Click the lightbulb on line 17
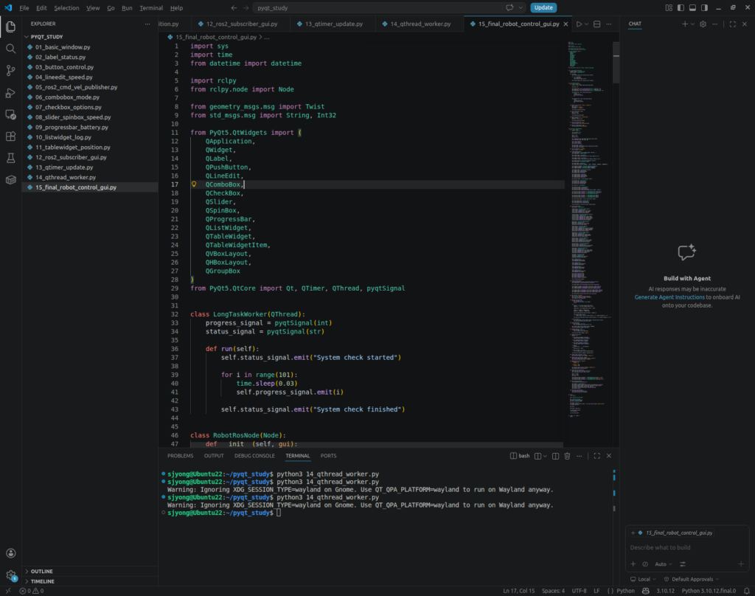Image resolution: width=755 pixels, height=596 pixels. click(194, 184)
